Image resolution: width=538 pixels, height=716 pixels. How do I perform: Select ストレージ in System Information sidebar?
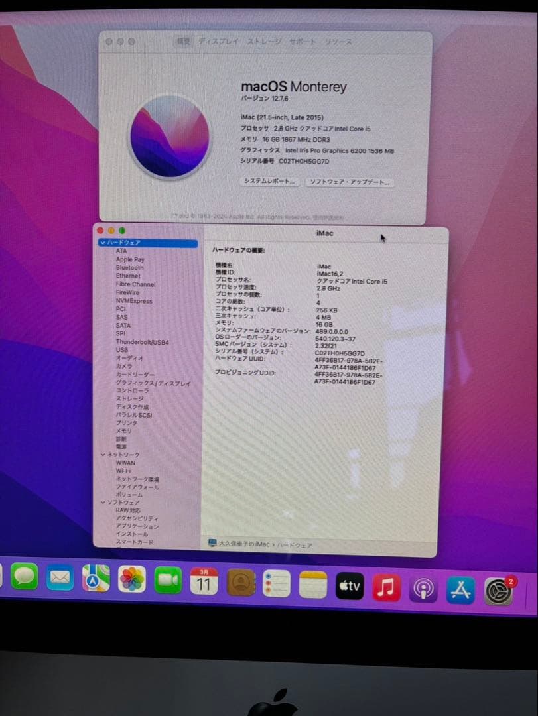(129, 398)
